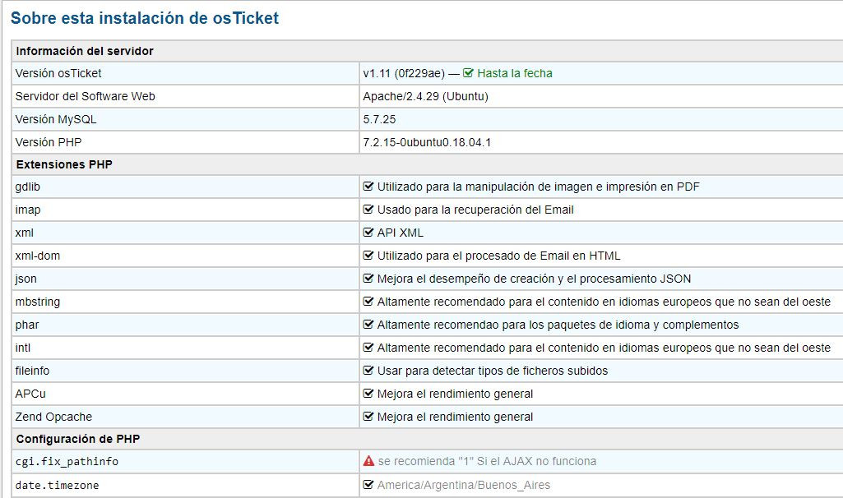This screenshot has width=843, height=498.
Task: Click the Zend Opcache status checkmark
Action: 368,417
